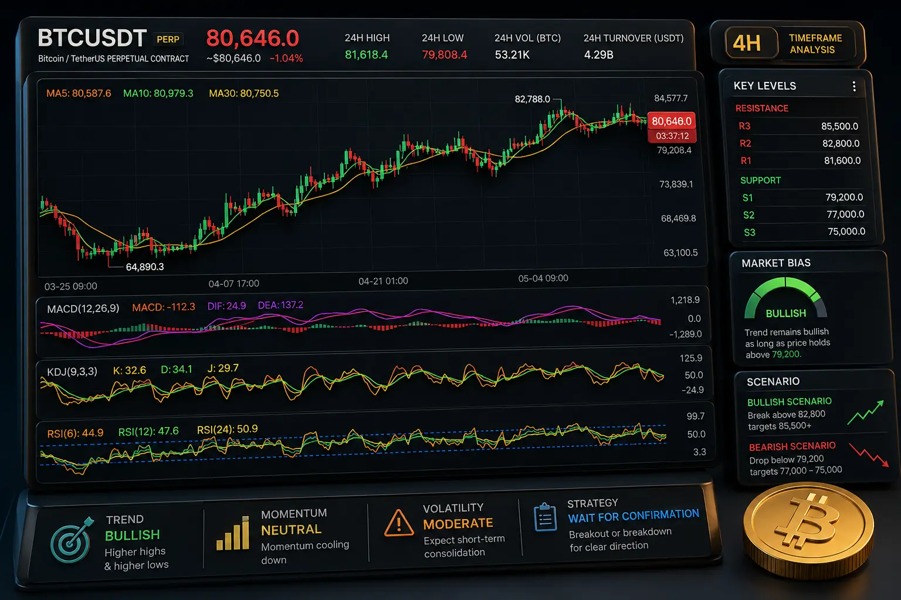Click the K: 32.6 value
This screenshot has height=600, width=901.
(129, 370)
